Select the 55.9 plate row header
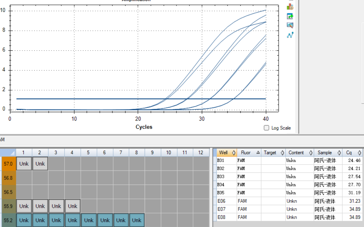The image size is (364, 227). pyautogui.click(x=9, y=206)
